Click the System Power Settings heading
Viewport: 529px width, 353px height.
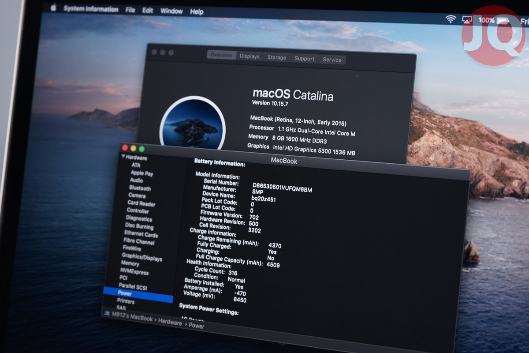tap(209, 309)
